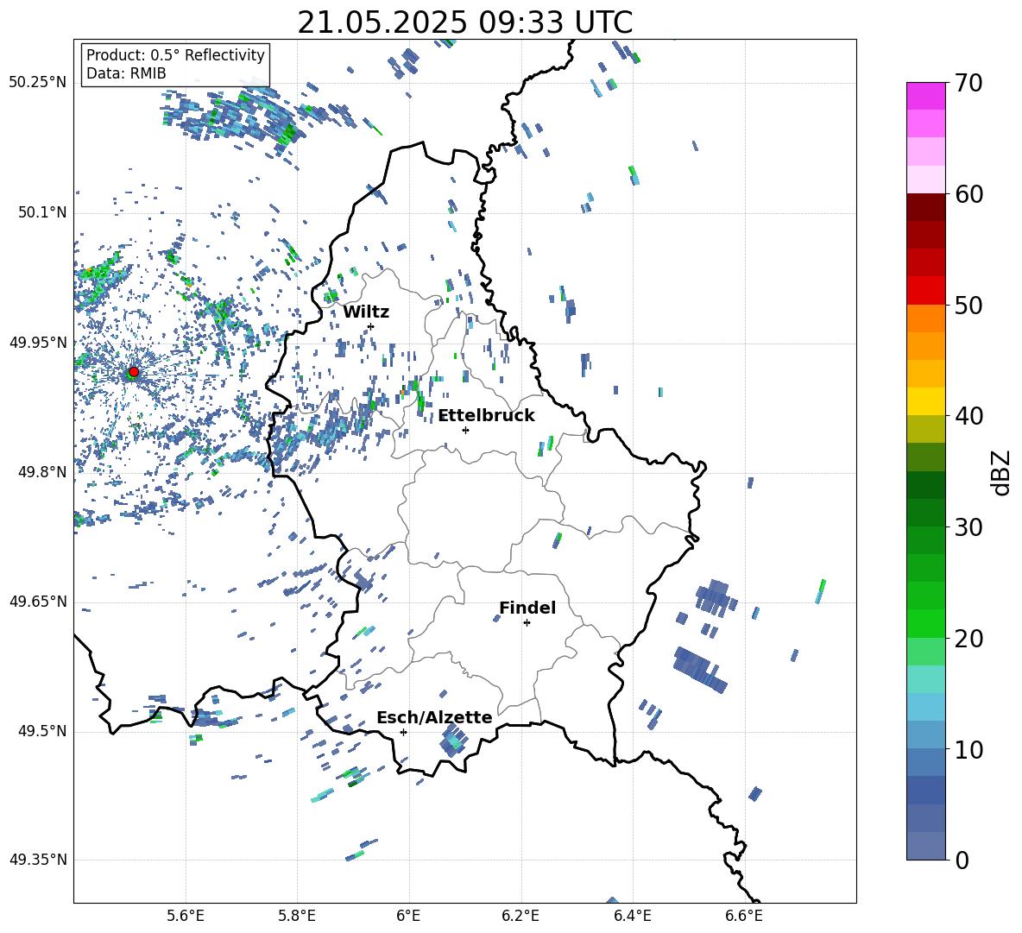The height and width of the screenshot is (933, 1022).
Task: Select the Findel city label
Action: [x=527, y=608]
